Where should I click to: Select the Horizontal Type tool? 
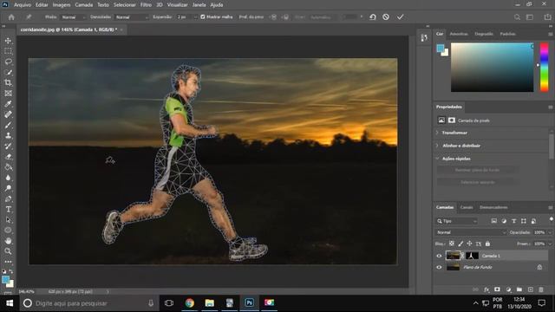pos(8,210)
